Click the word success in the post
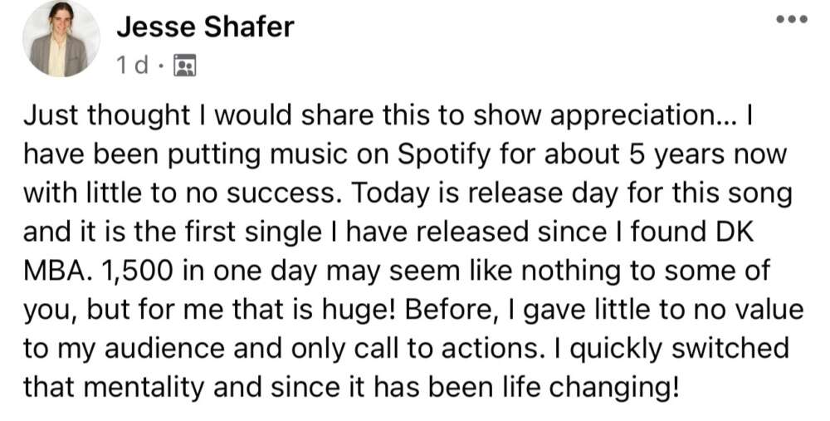 [x=281, y=195]
